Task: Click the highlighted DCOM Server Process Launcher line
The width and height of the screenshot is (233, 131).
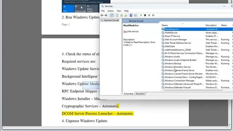Action: click(x=98, y=114)
